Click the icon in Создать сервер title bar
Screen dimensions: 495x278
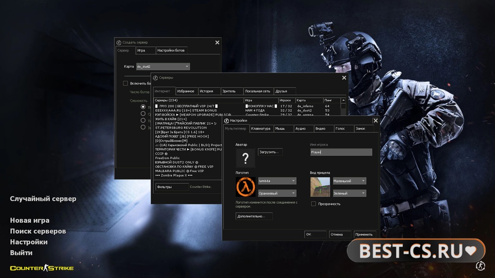click(x=119, y=43)
